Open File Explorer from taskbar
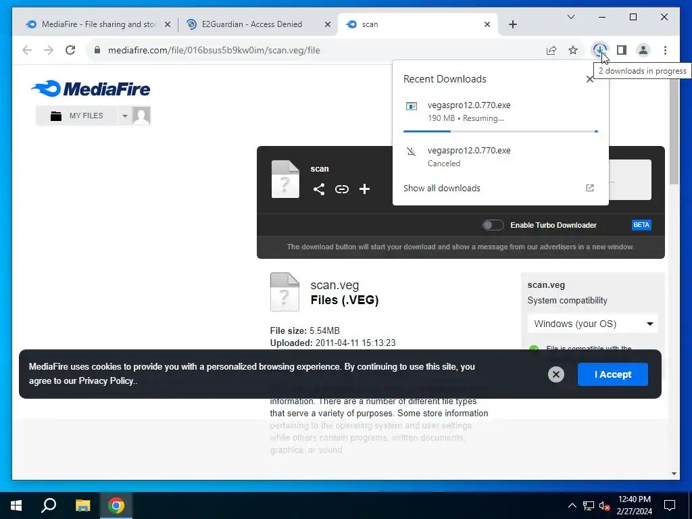This screenshot has width=692, height=519. tap(82, 505)
